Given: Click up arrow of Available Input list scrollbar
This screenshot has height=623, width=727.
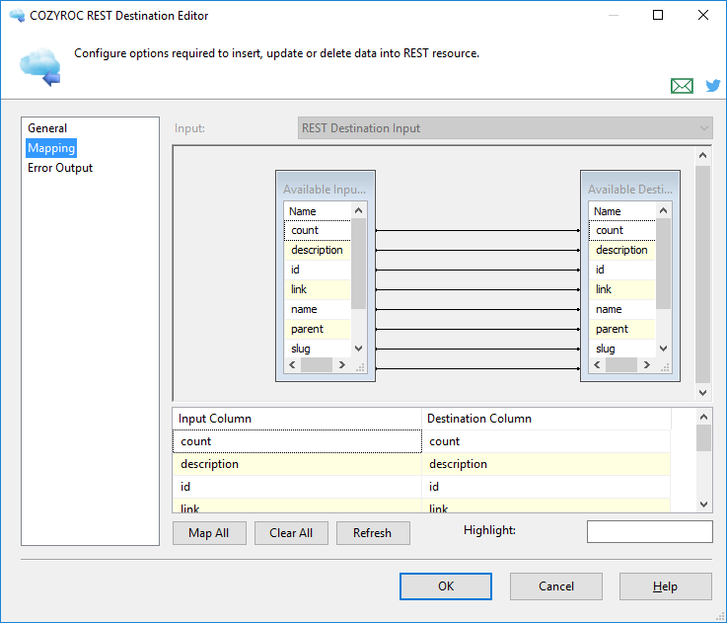Looking at the screenshot, I should tap(358, 210).
